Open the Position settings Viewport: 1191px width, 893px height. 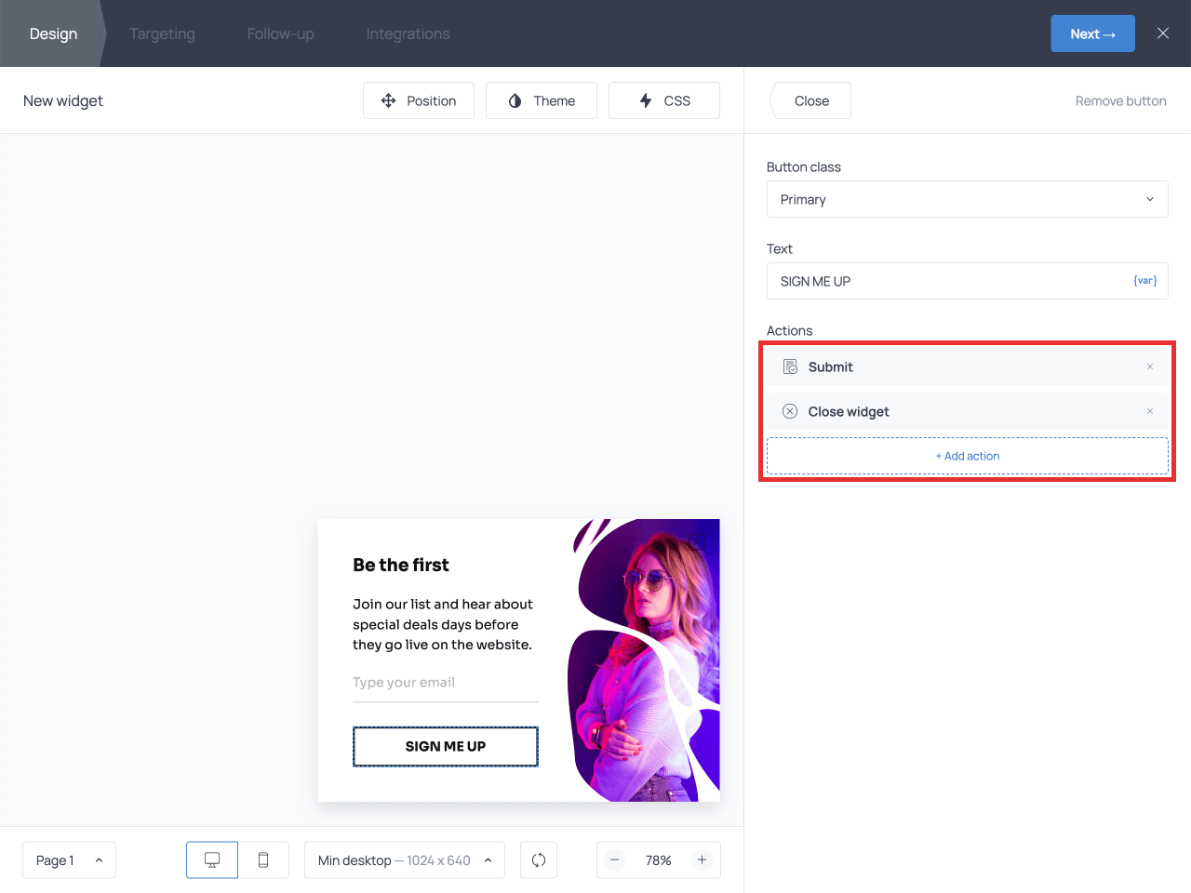coord(419,100)
